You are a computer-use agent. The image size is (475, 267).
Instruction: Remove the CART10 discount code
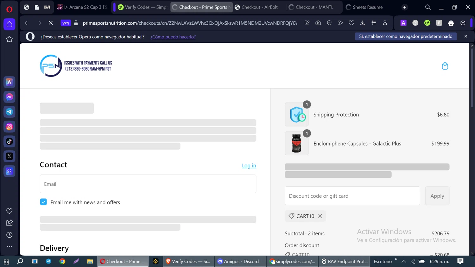tap(320, 216)
